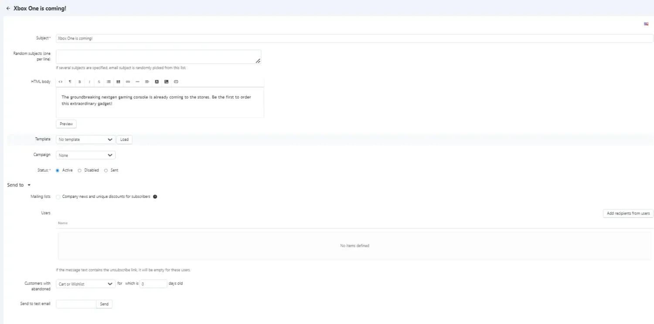Insert an image in HTML body
The width and height of the screenshot is (654, 324).
tap(167, 82)
